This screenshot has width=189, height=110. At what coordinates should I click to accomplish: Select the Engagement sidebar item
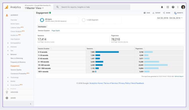click(15, 66)
